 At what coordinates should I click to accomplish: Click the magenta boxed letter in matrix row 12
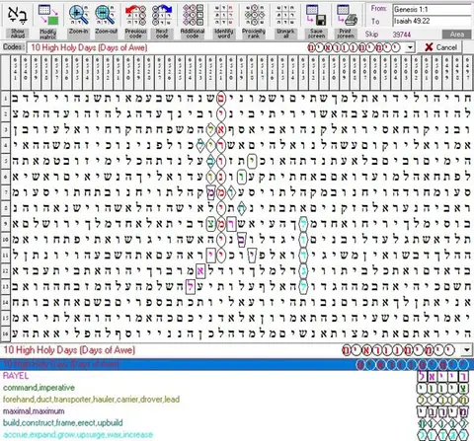point(200,271)
